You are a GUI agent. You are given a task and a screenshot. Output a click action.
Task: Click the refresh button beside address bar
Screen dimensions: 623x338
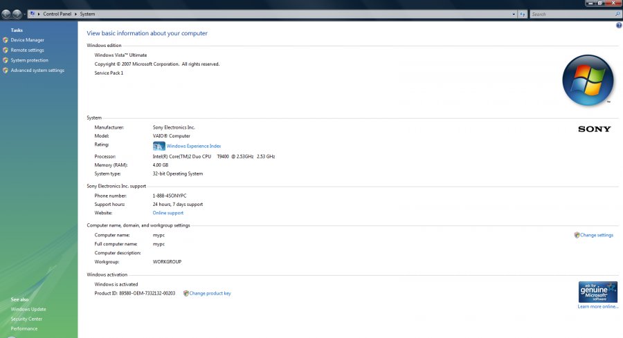(523, 15)
